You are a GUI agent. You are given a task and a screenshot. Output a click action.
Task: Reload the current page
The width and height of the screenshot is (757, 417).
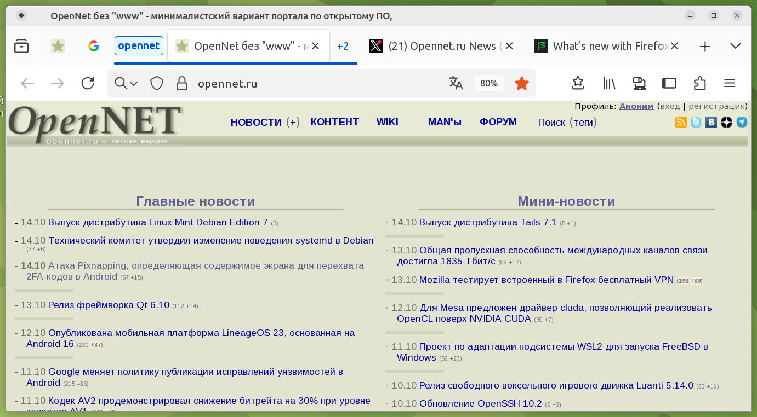[x=88, y=83]
